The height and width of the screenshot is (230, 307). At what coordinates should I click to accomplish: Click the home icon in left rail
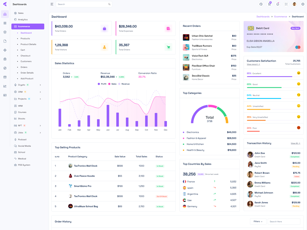(x=5, y=14)
